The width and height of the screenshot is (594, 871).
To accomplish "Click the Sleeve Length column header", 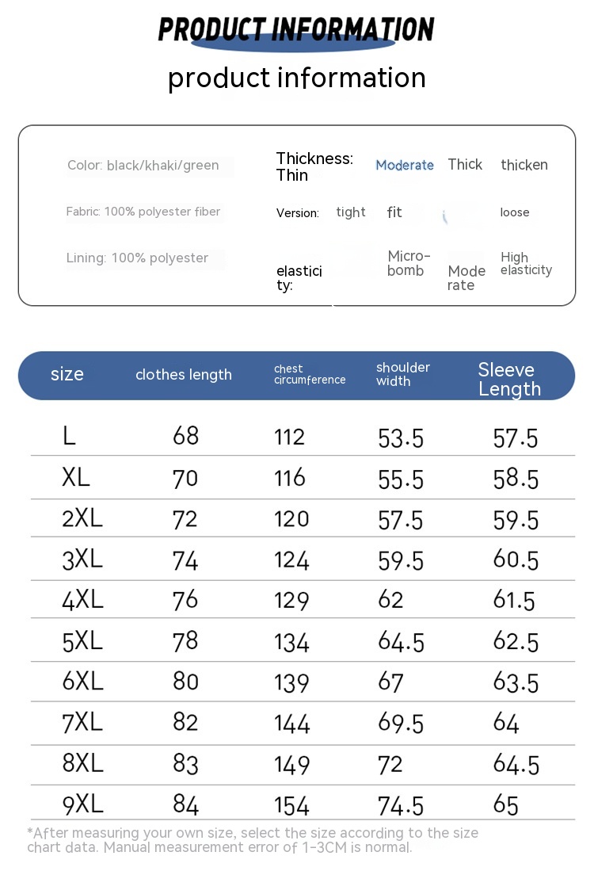I will click(x=509, y=379).
